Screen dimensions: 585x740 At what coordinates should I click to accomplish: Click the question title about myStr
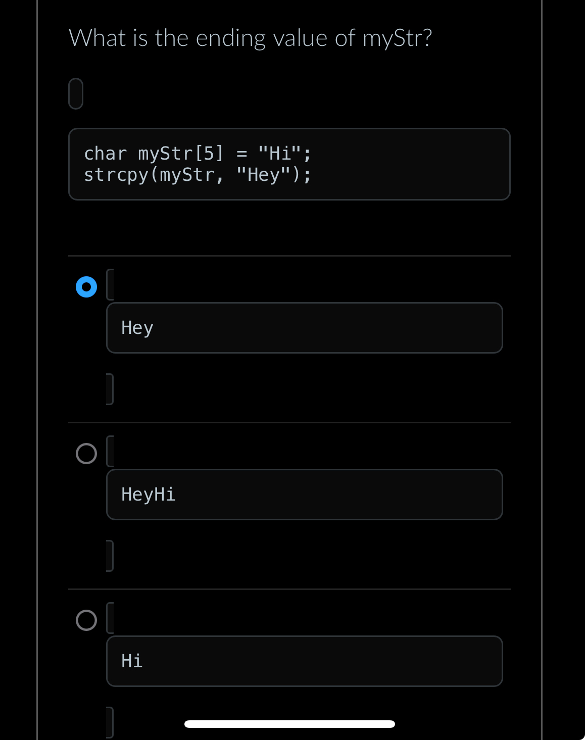coord(251,37)
